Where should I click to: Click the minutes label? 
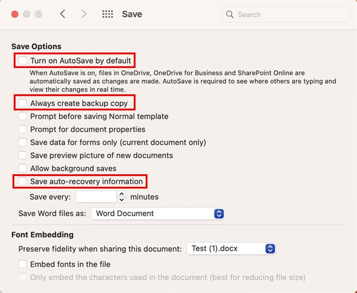(144, 197)
